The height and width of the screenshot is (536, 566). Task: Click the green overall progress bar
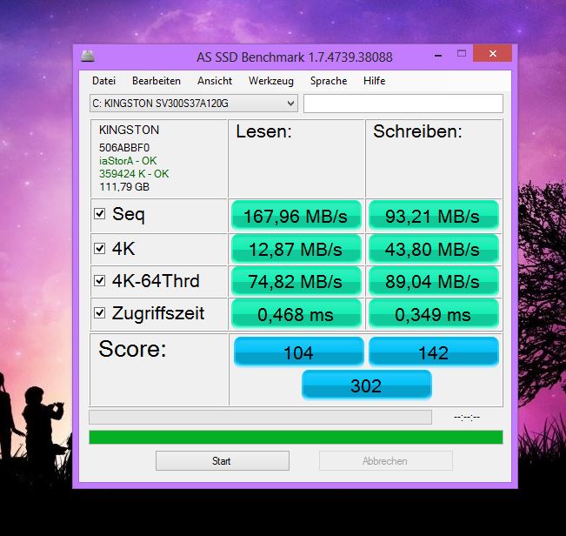click(296, 437)
